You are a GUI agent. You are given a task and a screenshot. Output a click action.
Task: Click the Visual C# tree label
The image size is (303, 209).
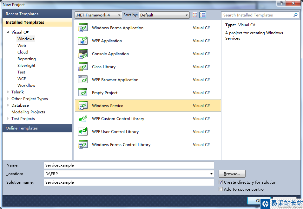point(20,32)
